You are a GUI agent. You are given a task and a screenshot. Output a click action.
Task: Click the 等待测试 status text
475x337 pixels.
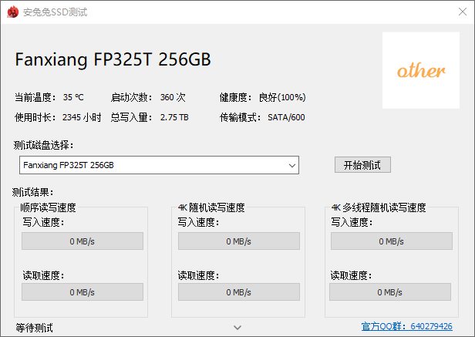click(34, 328)
